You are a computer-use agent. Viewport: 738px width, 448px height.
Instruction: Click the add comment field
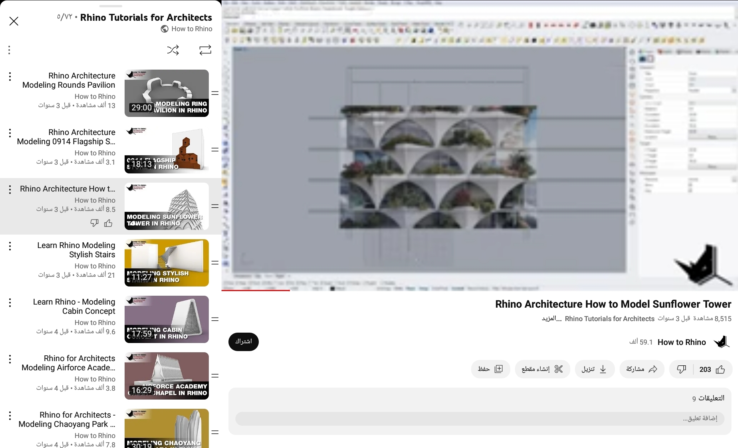480,418
